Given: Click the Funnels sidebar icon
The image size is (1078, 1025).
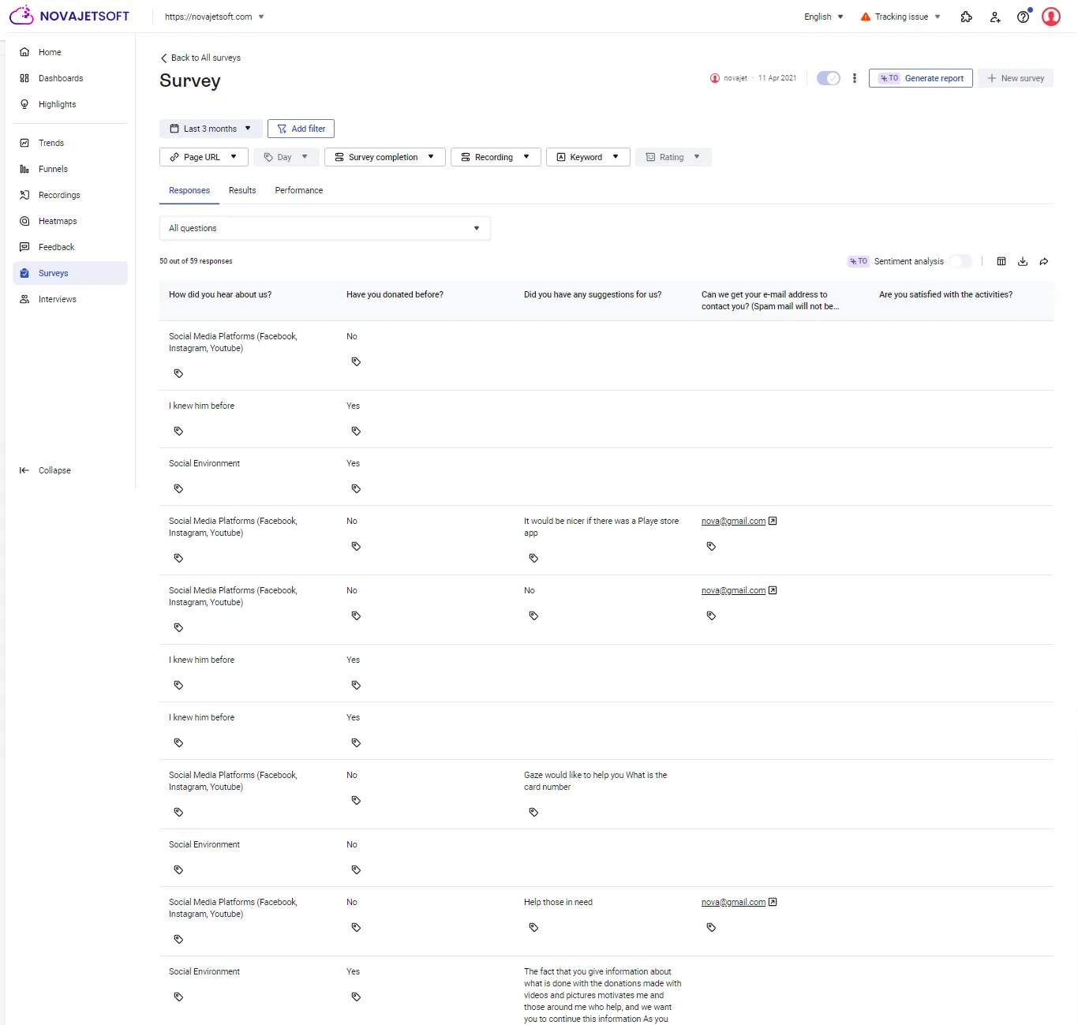Looking at the screenshot, I should coord(24,169).
